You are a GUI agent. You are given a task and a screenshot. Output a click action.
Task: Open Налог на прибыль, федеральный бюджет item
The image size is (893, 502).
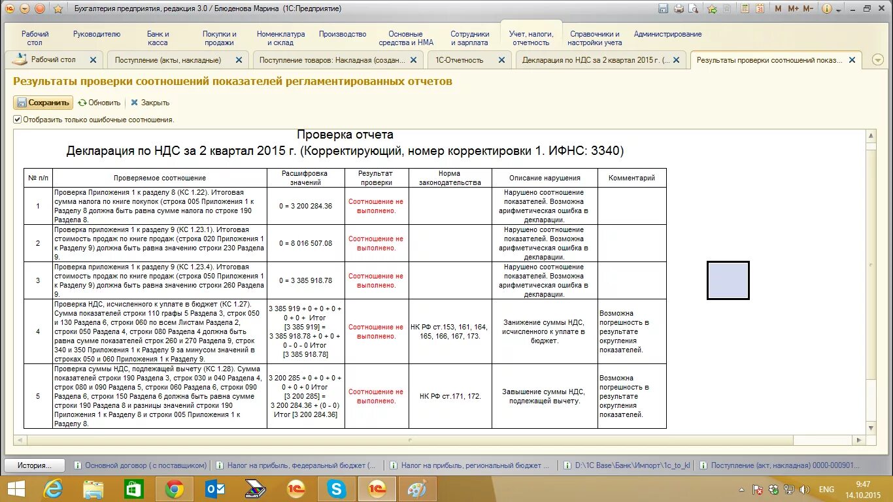coord(295,465)
